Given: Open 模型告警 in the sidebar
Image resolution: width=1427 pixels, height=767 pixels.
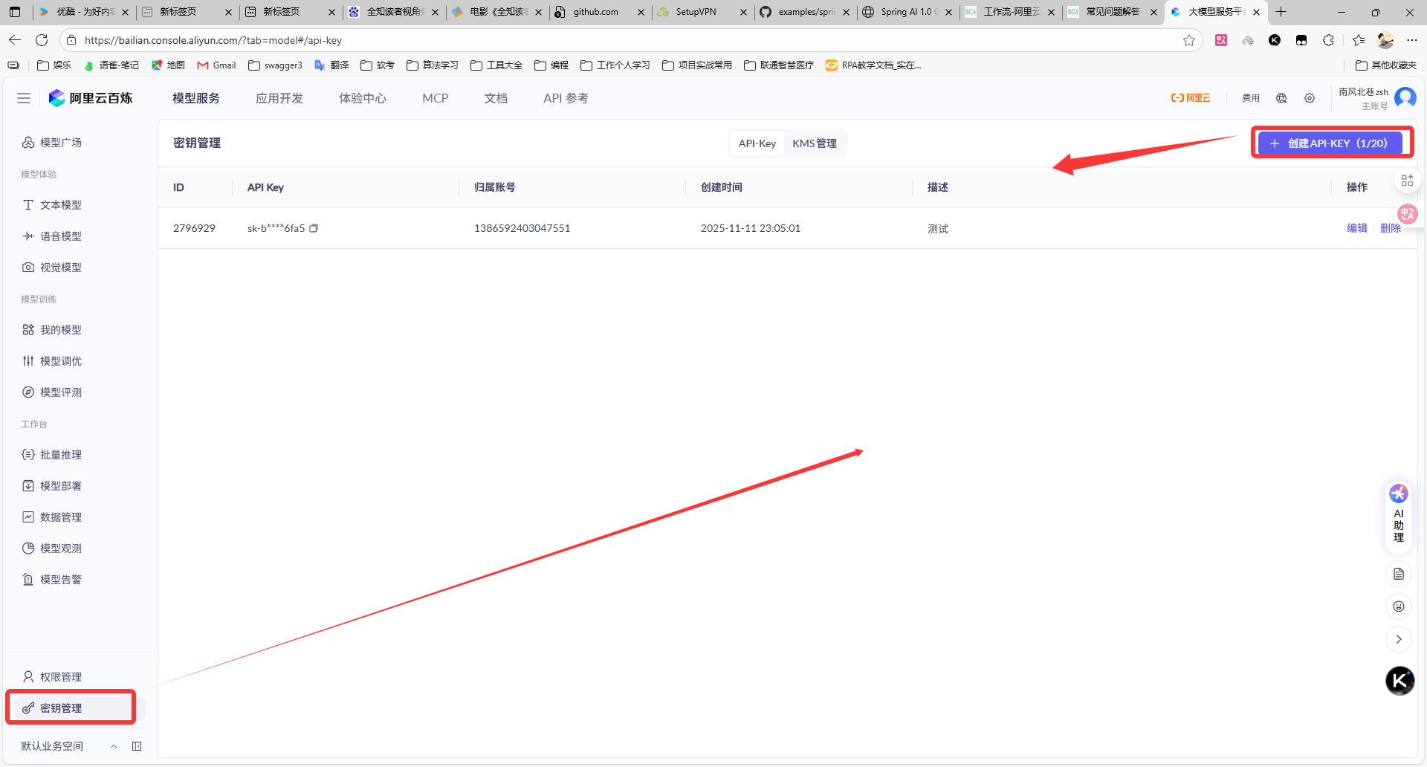Looking at the screenshot, I should point(52,580).
